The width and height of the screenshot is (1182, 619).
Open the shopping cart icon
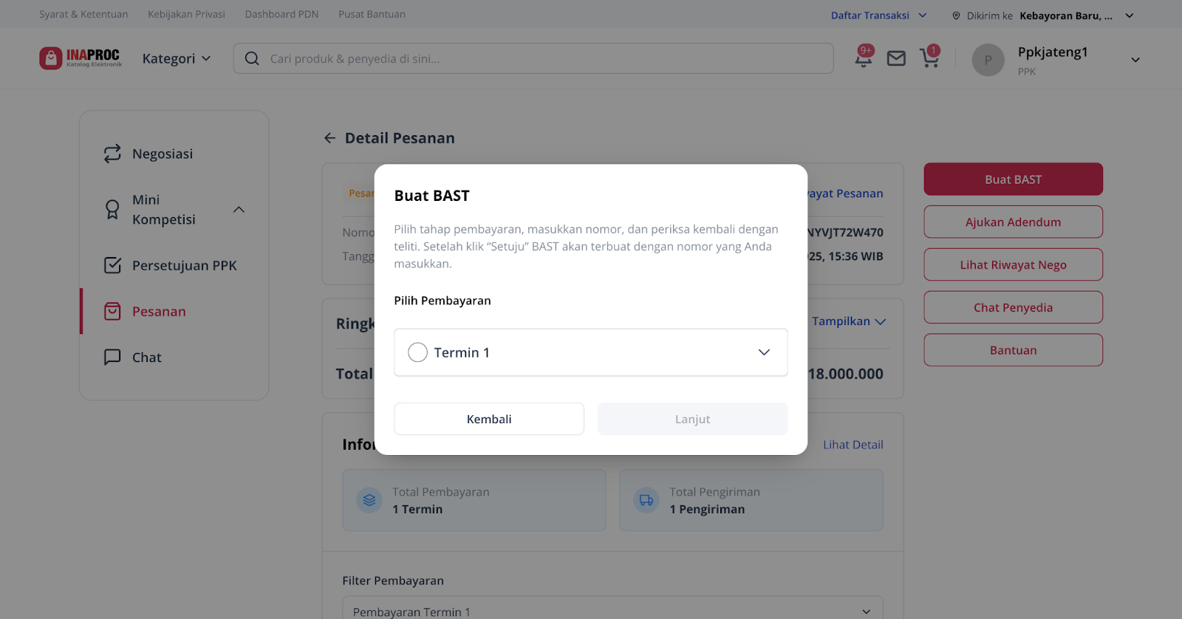pos(929,58)
